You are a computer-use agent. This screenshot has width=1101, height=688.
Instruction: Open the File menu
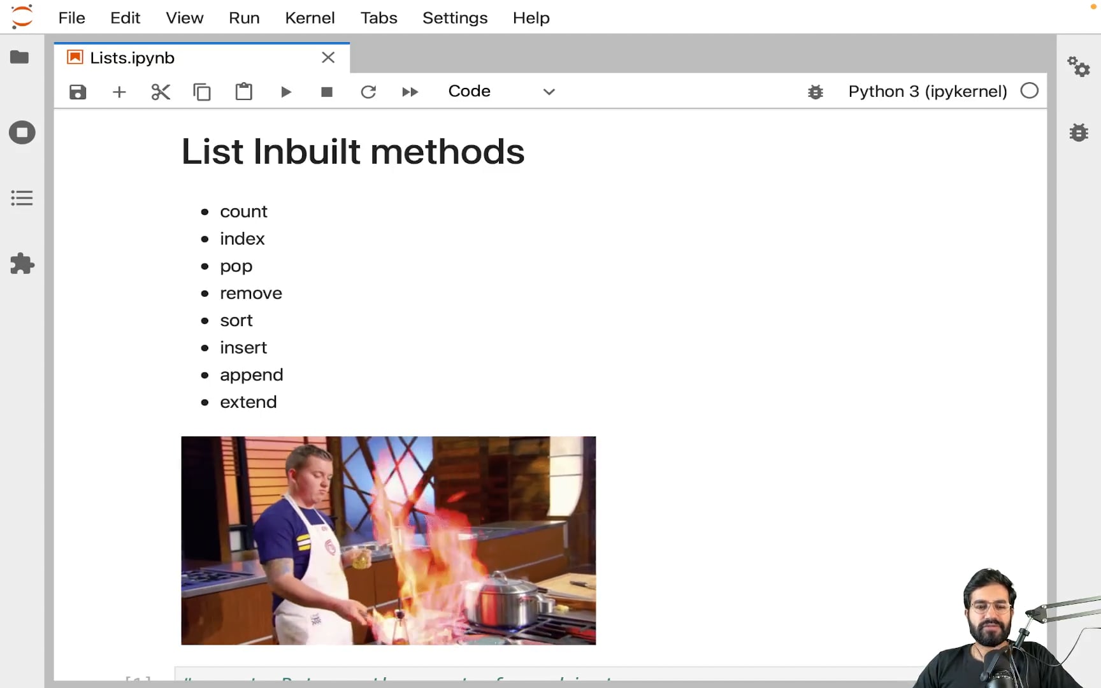coord(72,18)
